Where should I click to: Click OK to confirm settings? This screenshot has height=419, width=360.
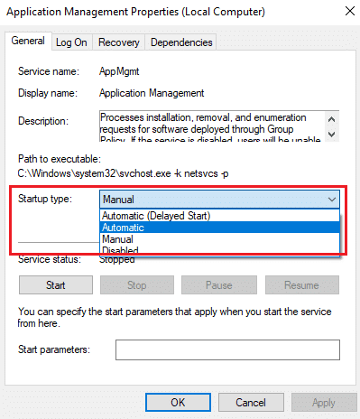click(178, 403)
